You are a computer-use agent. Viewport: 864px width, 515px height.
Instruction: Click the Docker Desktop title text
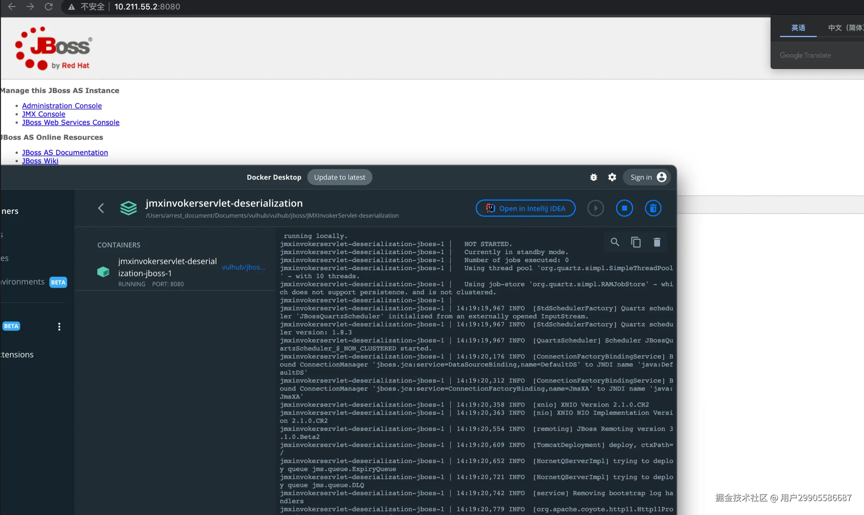[274, 177]
